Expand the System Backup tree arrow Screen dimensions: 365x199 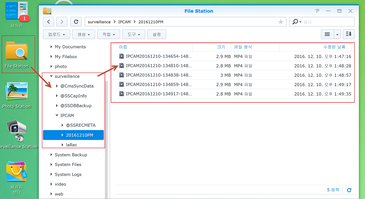pyautogui.click(x=51, y=155)
